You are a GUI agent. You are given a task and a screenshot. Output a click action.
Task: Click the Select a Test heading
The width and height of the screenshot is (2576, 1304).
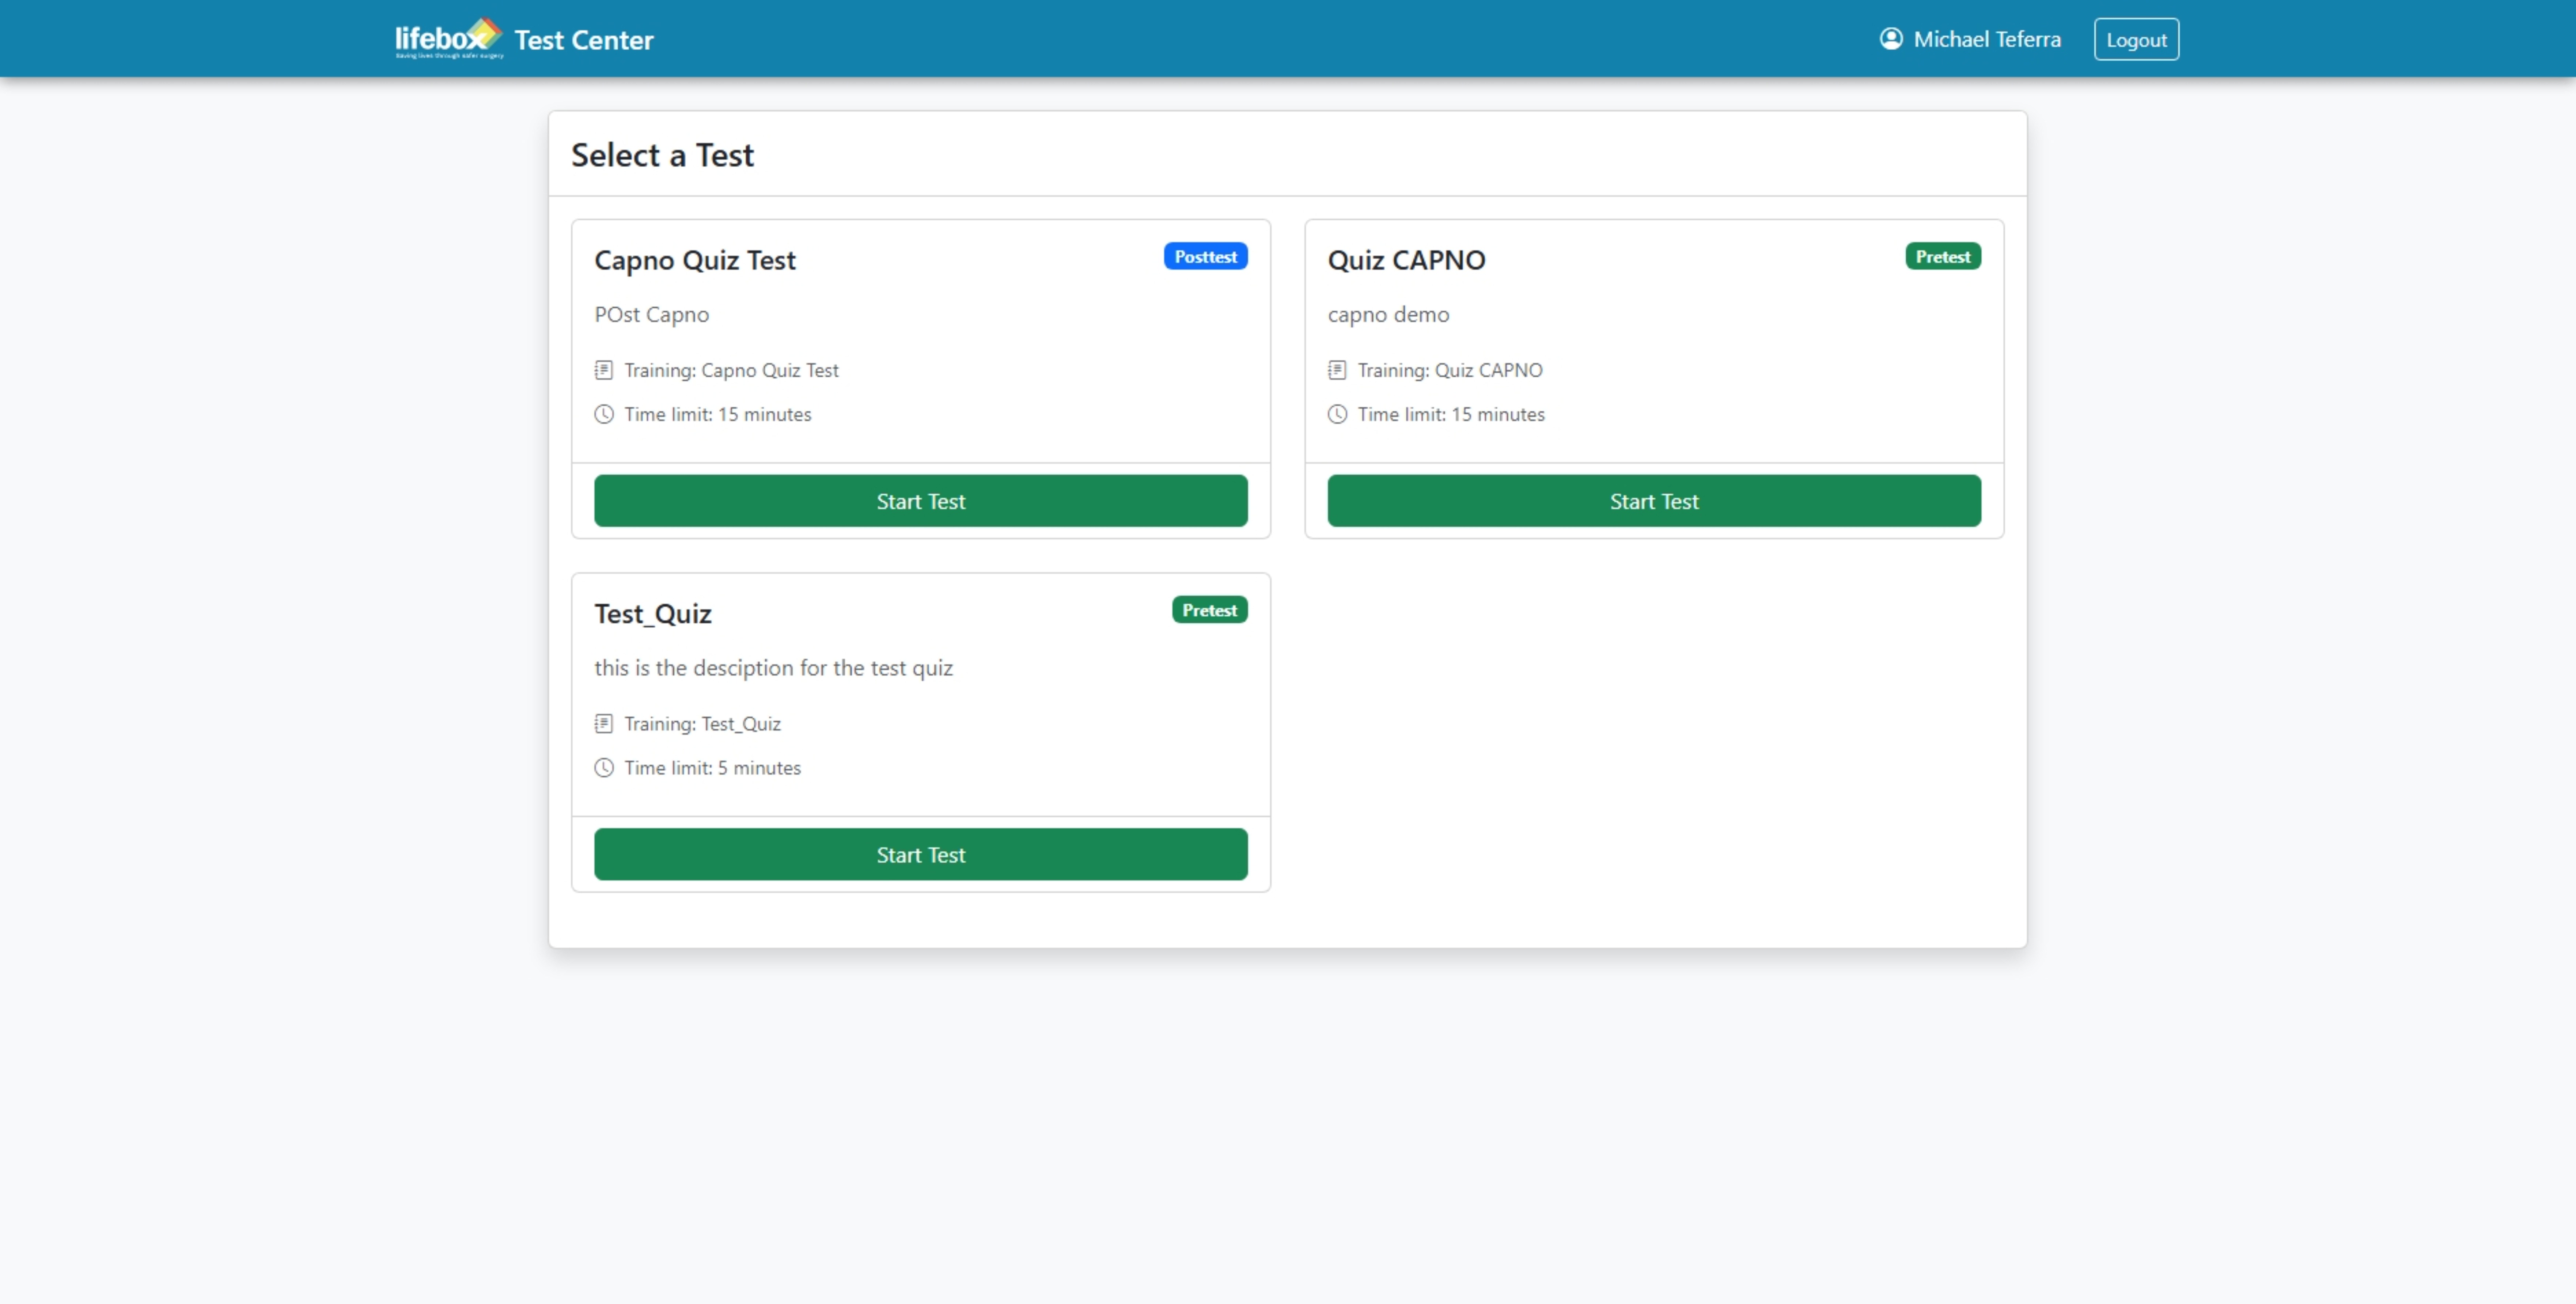(662, 155)
